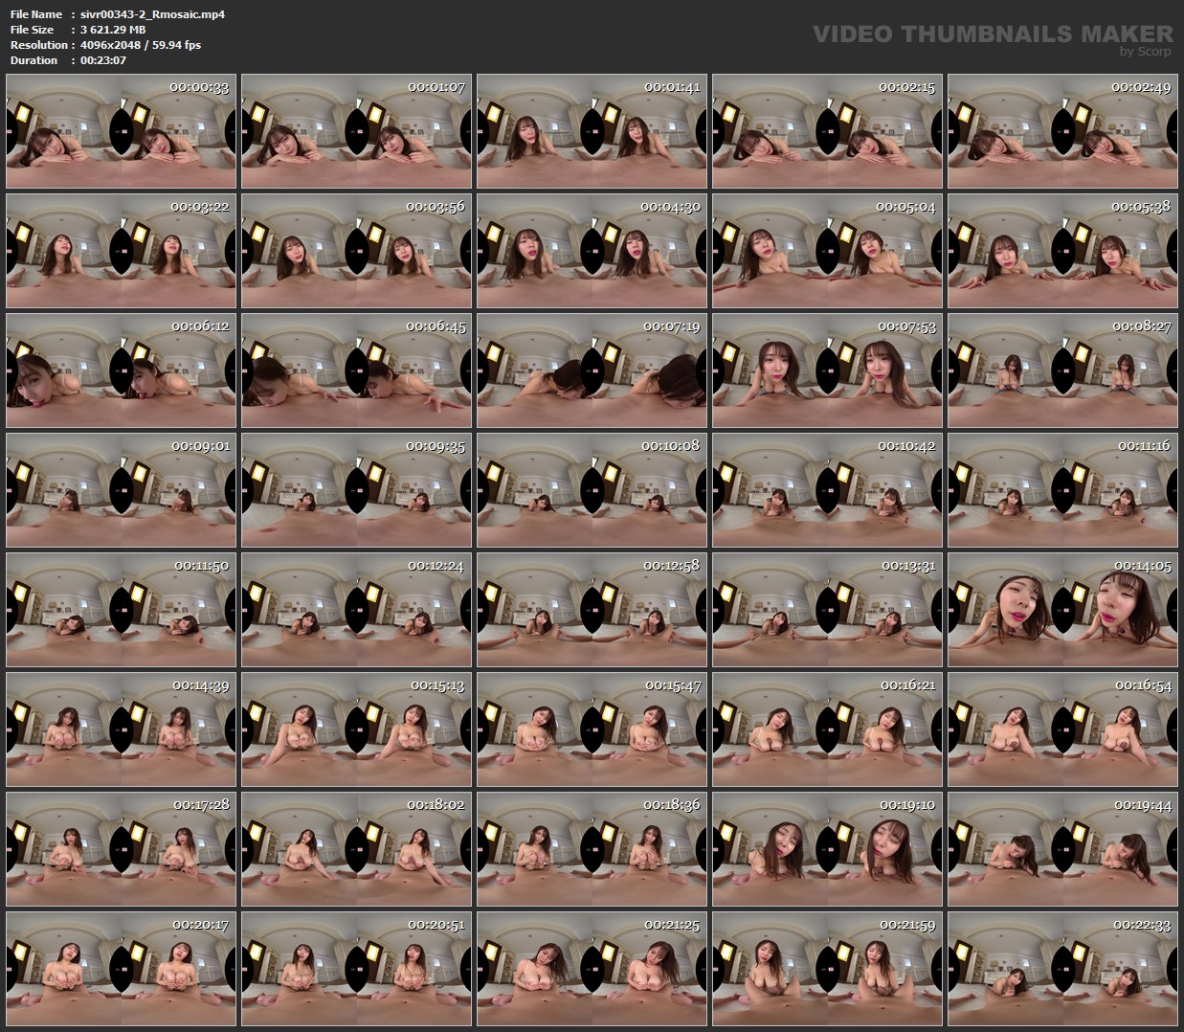This screenshot has height=1032, width=1184.
Task: Click the Video Thumbnails Maker watermark
Action: [x=992, y=36]
